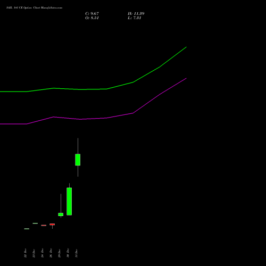Select the tall 30 Dec green candlestick
Image resolution: width=266 pixels, height=266 pixels.
click(69, 202)
